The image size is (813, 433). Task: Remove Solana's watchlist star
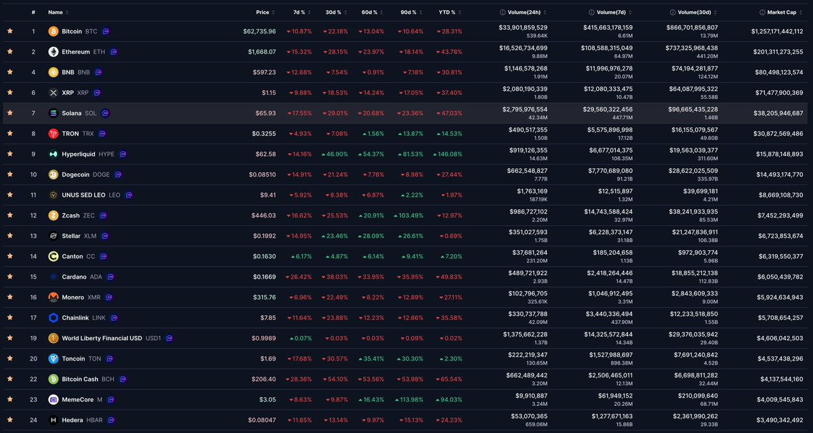click(10, 113)
